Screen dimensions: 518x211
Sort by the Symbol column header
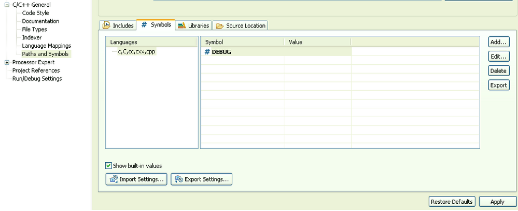coord(243,42)
